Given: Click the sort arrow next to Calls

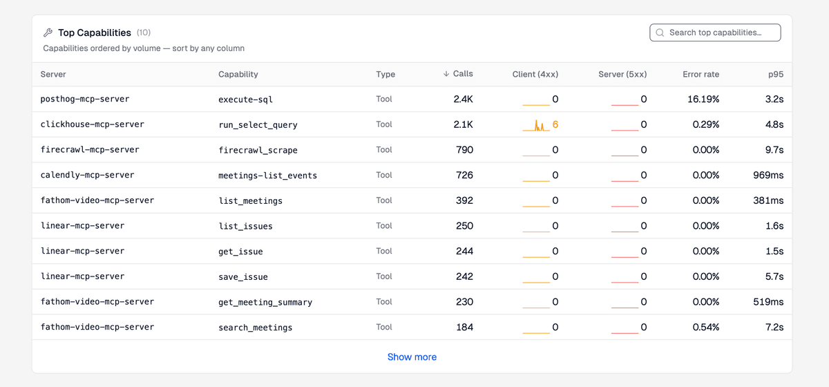Looking at the screenshot, I should pyautogui.click(x=446, y=74).
